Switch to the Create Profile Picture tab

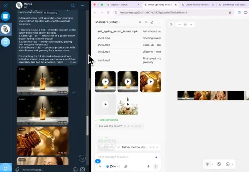pyautogui.click(x=197, y=5)
